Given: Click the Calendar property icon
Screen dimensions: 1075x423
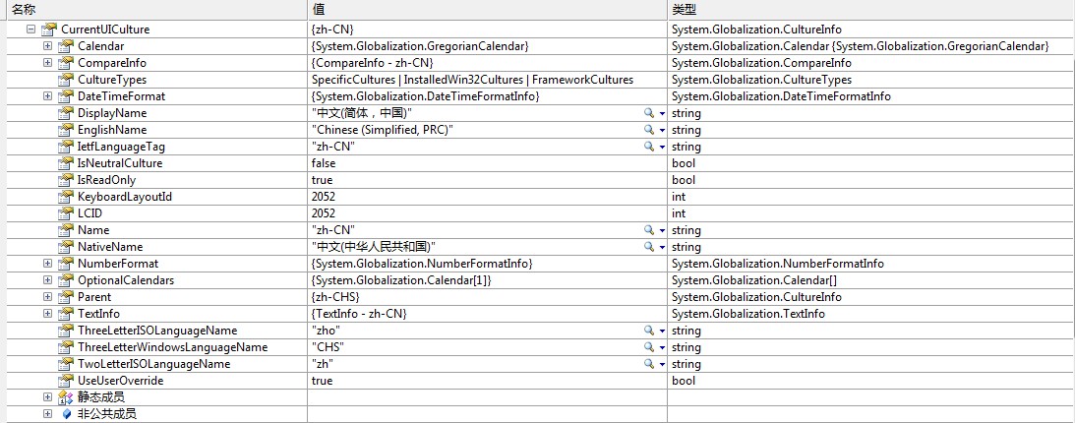Looking at the screenshot, I should tap(65, 46).
